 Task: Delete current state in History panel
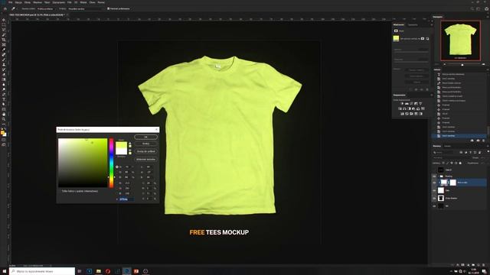(x=483, y=141)
